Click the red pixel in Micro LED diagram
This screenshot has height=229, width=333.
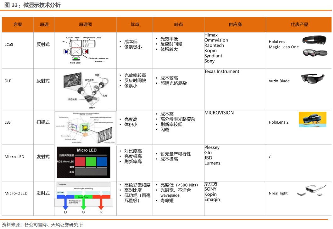pos(80,162)
